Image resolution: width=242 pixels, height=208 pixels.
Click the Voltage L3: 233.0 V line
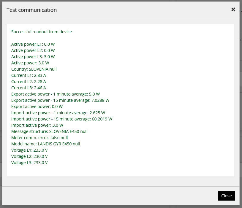click(x=29, y=163)
